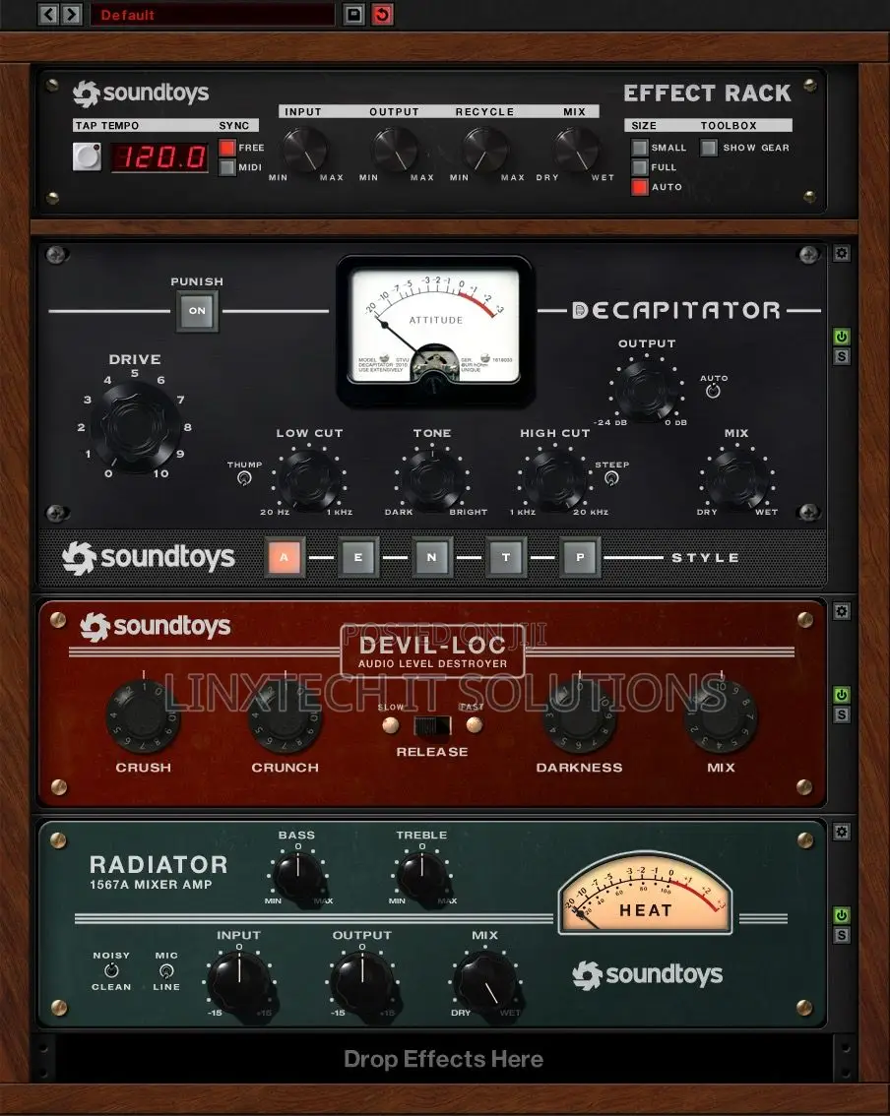Click the Radiator TREBLE knob
Image resolution: width=890 pixels, height=1116 pixels.
[422, 878]
